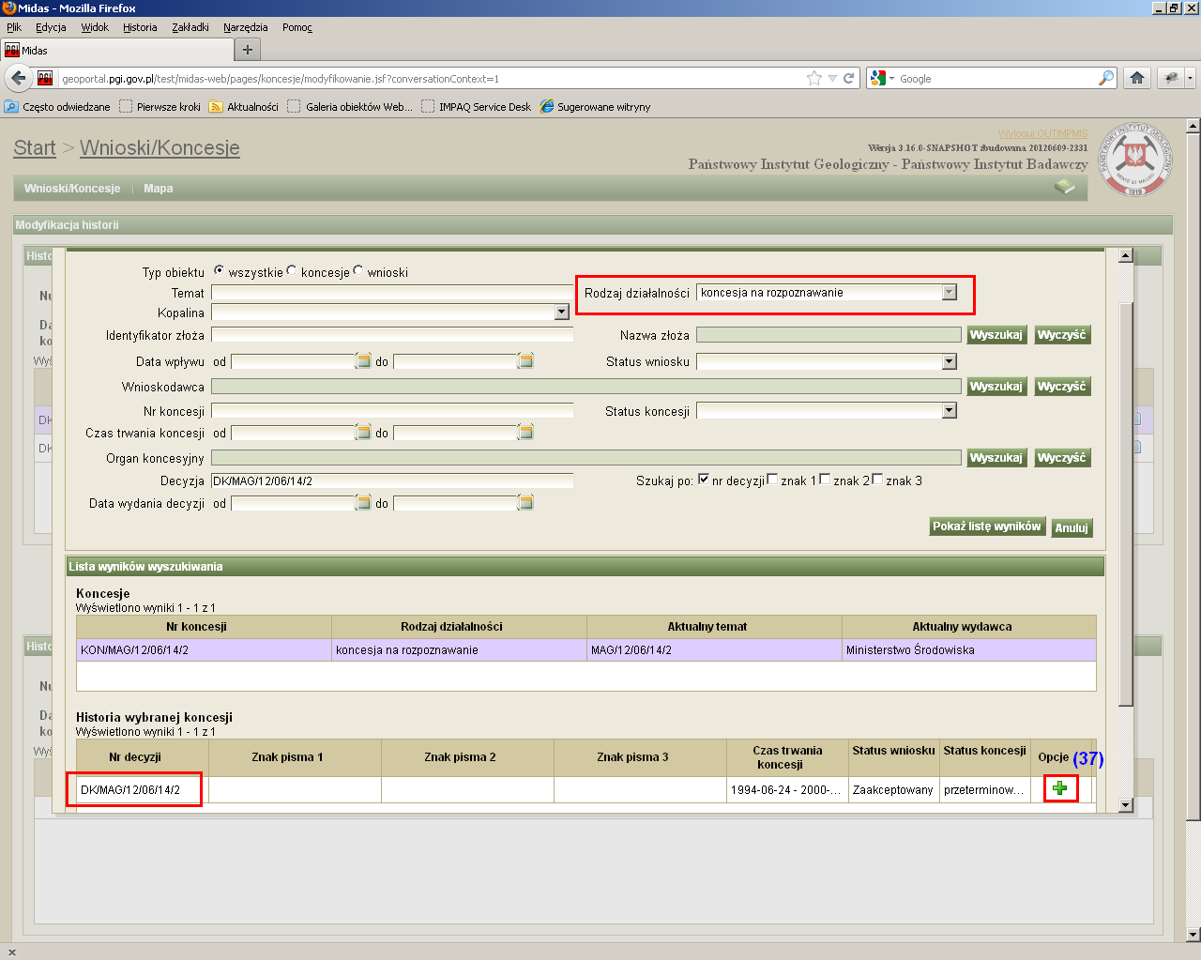Switch to the Mapa tab
This screenshot has height=961, width=1201.
pos(158,189)
